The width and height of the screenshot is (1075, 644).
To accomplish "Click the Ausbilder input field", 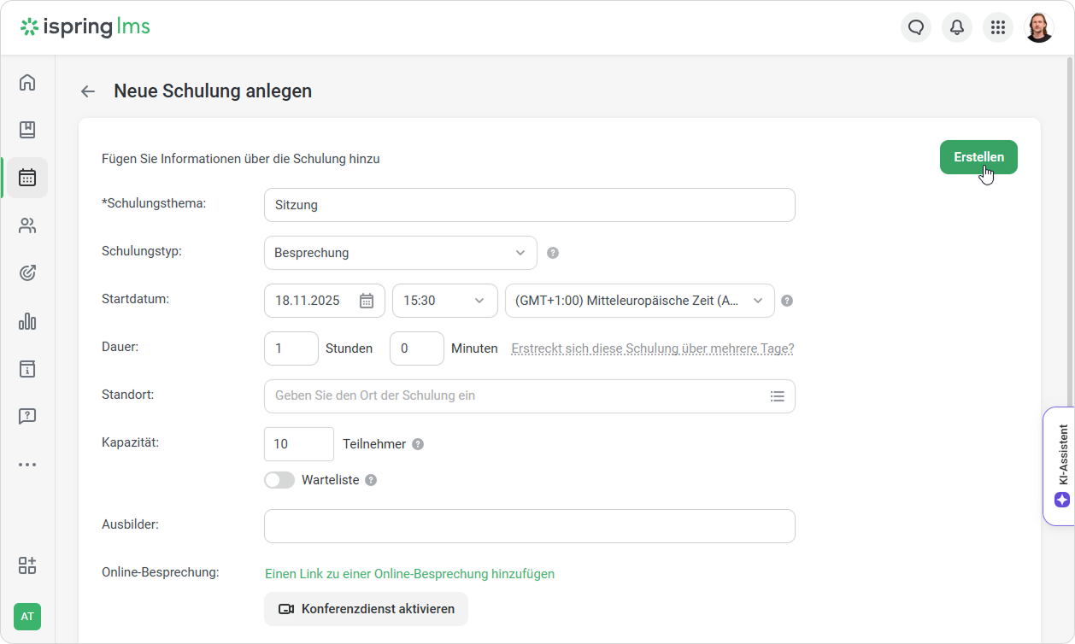I will [x=529, y=526].
